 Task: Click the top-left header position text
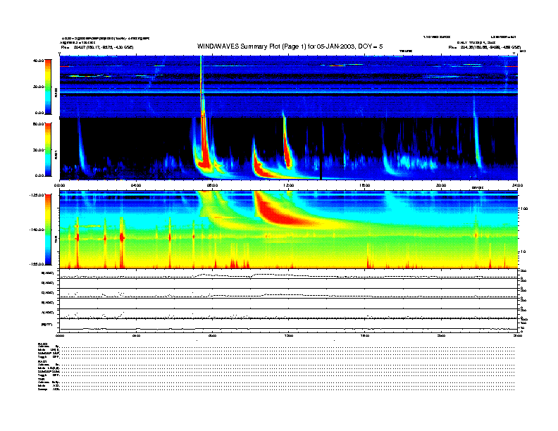point(96,47)
